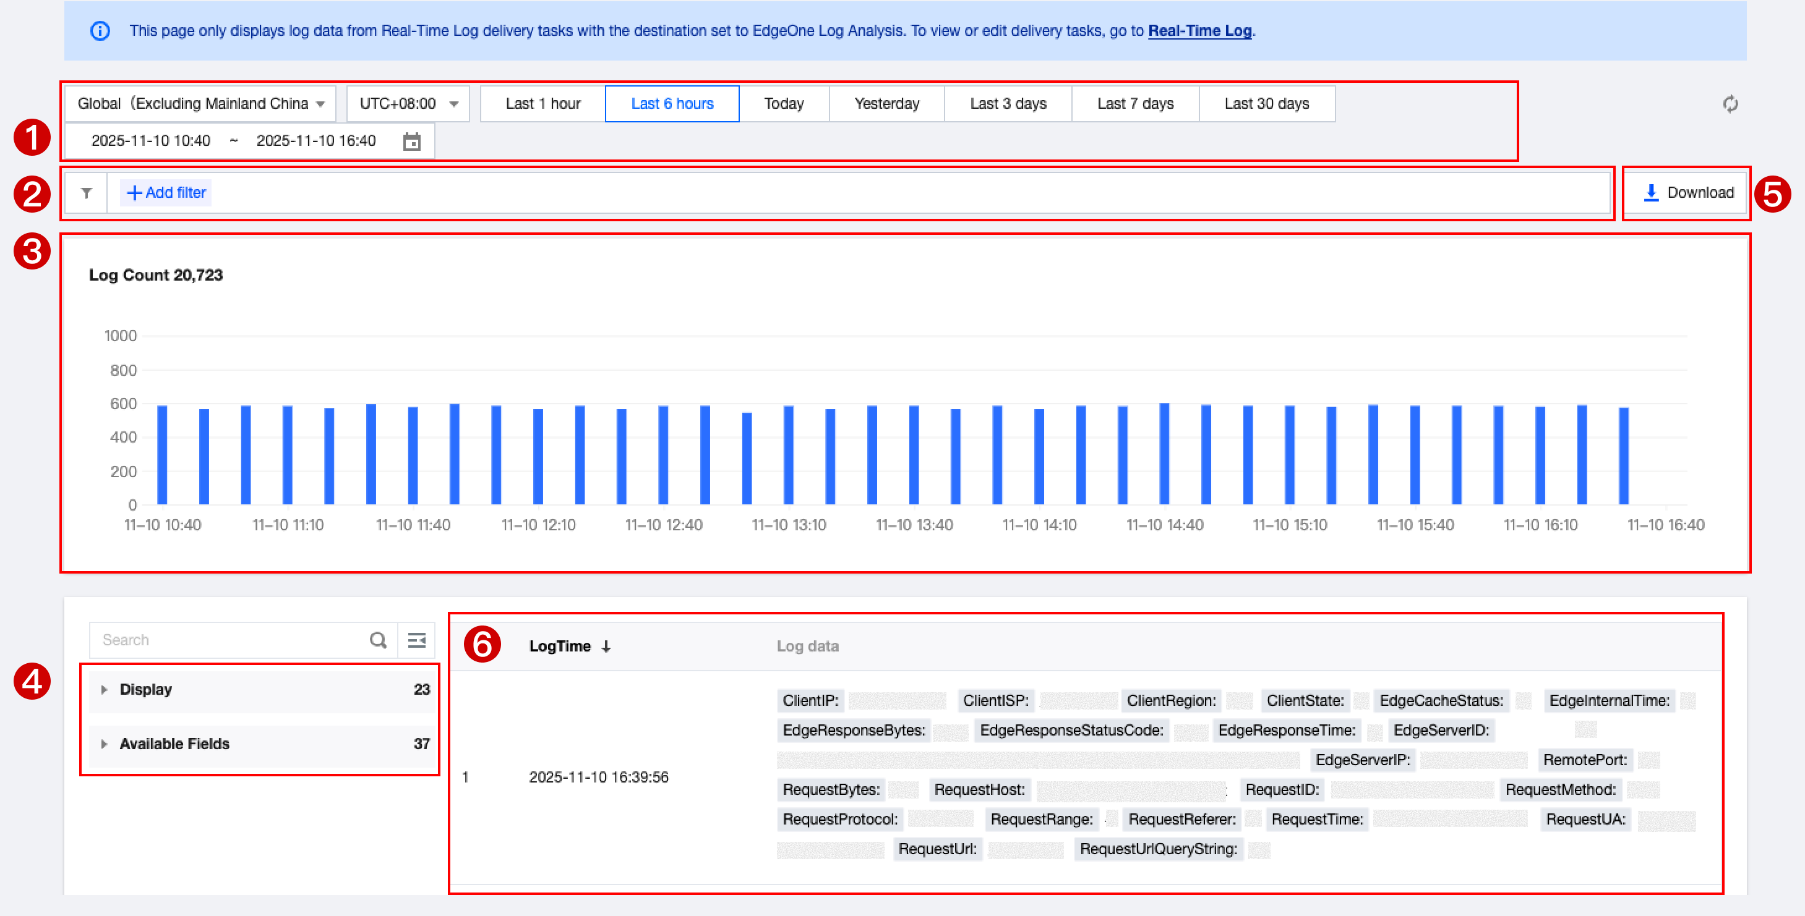1805x916 pixels.
Task: Open the Global region dropdown
Action: coord(200,104)
